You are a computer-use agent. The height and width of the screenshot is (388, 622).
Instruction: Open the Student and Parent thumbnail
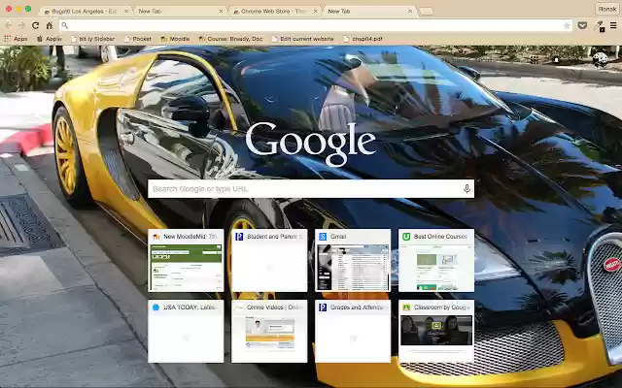click(x=269, y=260)
